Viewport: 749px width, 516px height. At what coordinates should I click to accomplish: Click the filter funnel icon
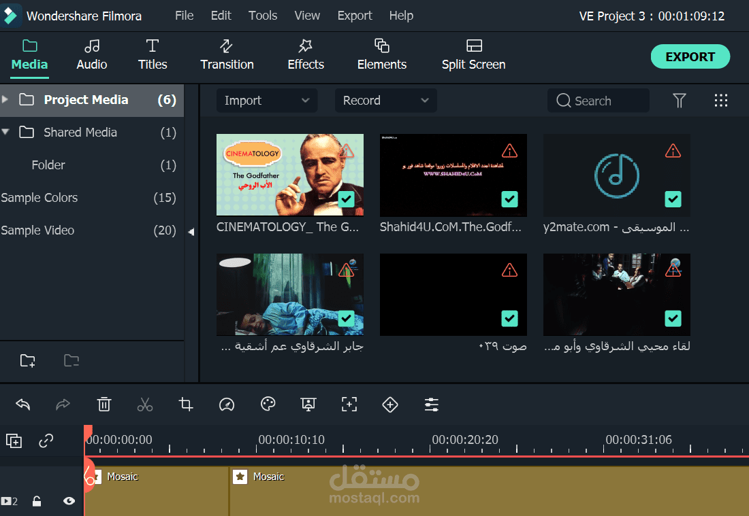pos(680,100)
